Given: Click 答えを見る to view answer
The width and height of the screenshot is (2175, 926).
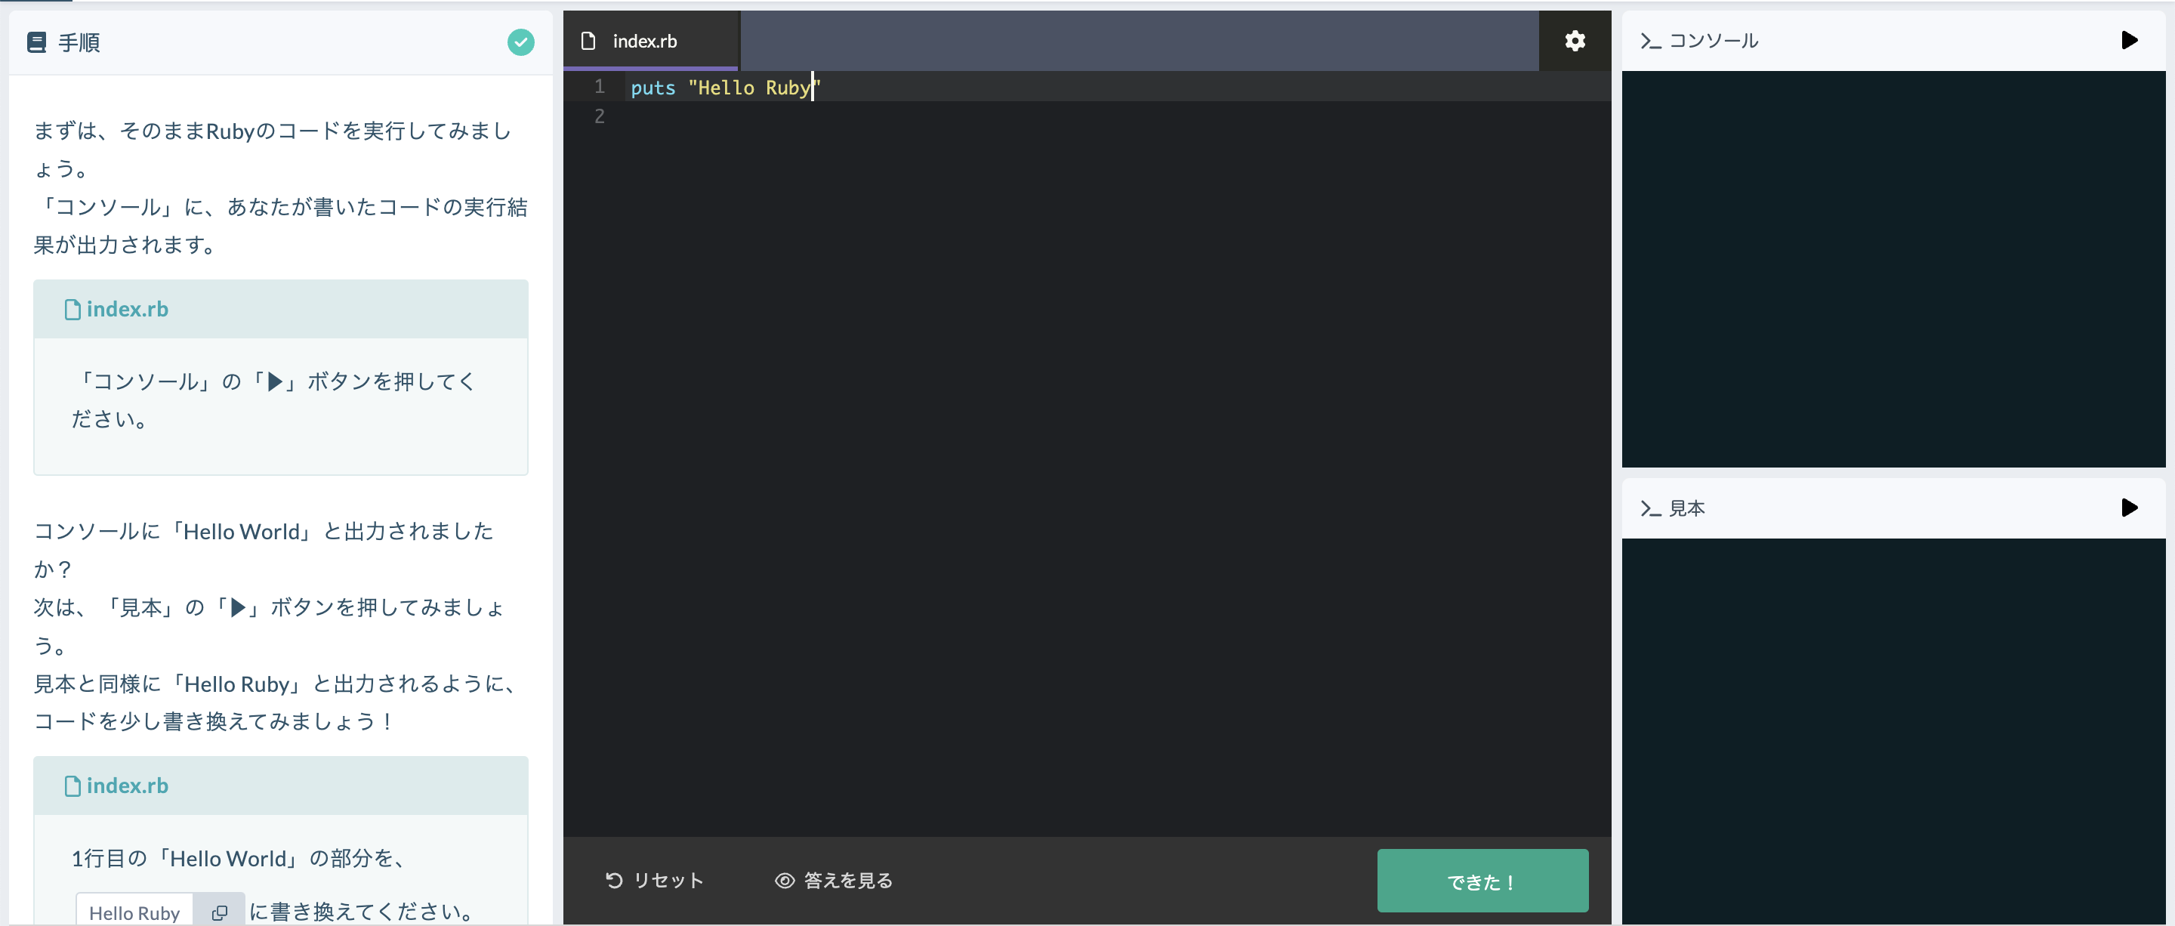Looking at the screenshot, I should pyautogui.click(x=835, y=881).
